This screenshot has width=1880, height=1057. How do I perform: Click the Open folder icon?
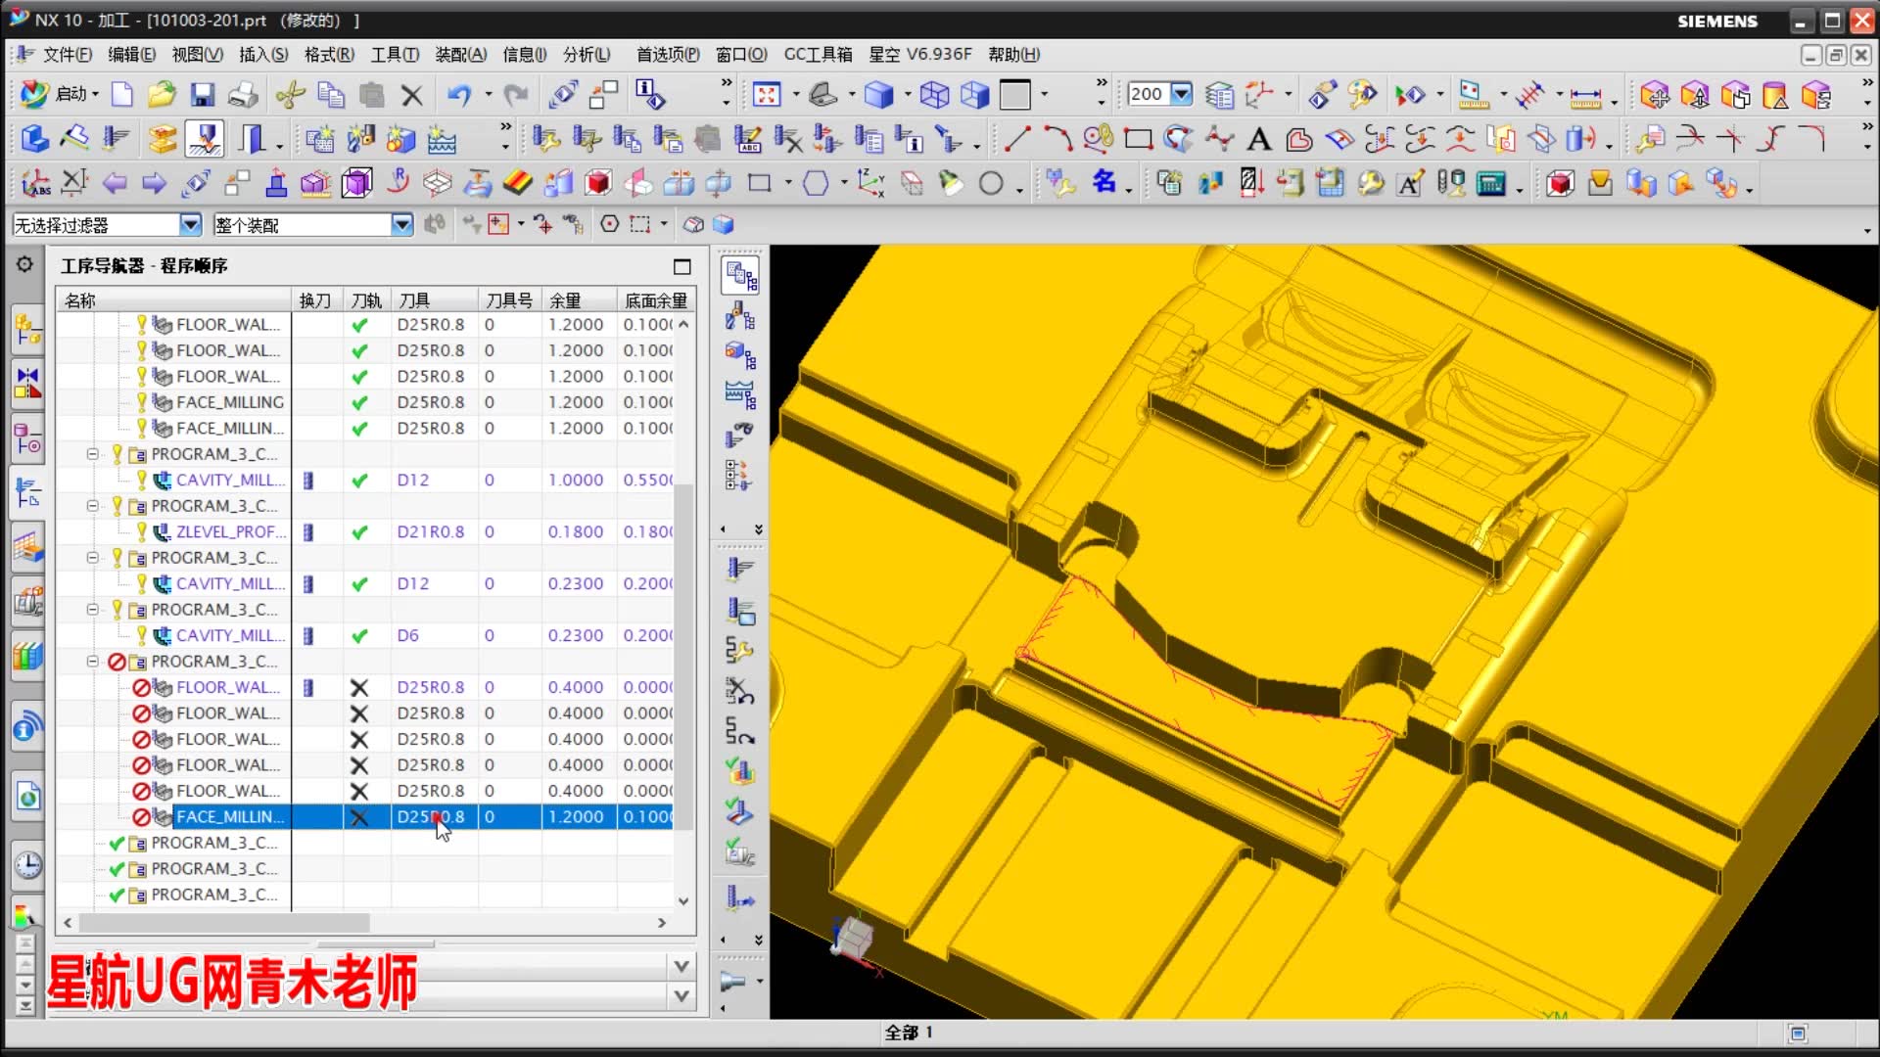pos(162,95)
